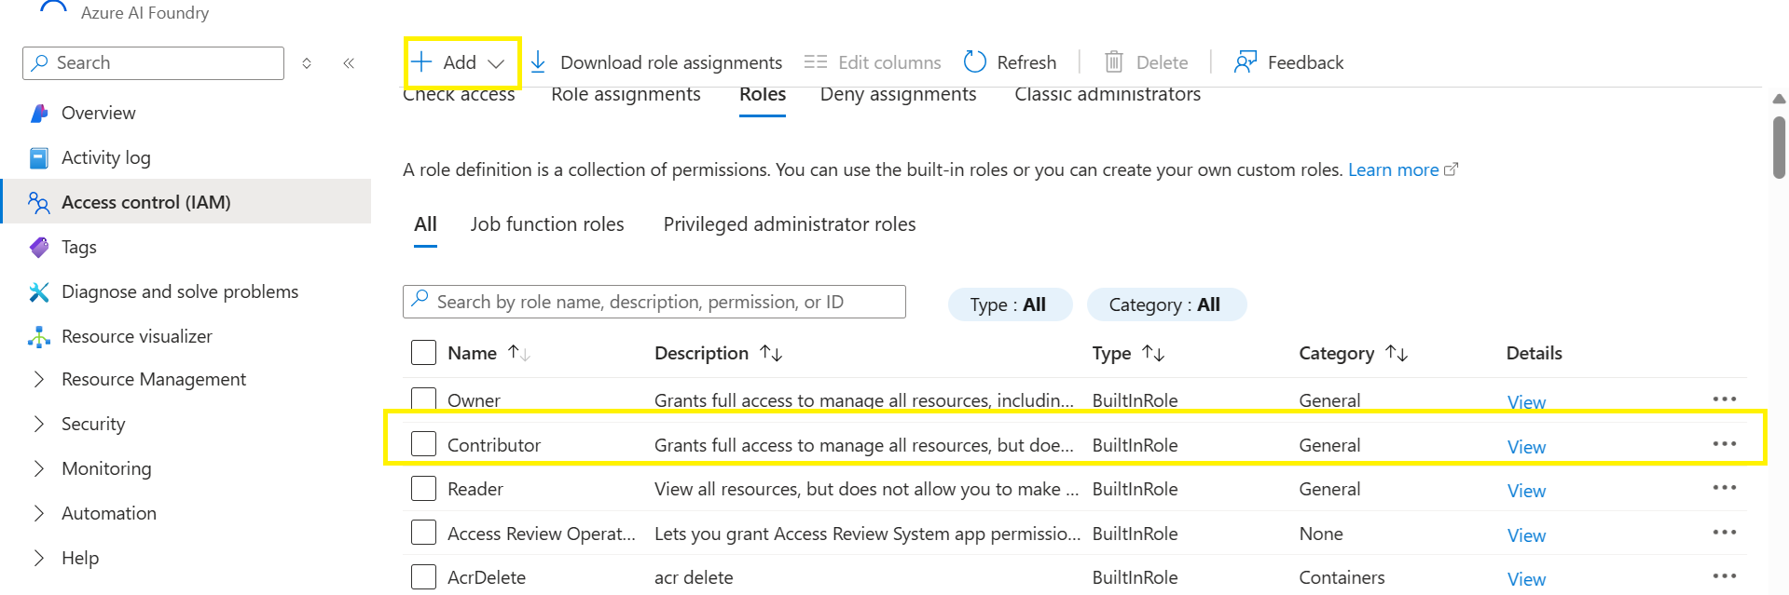
Task: Select all roles with header checkbox
Action: [x=424, y=353]
